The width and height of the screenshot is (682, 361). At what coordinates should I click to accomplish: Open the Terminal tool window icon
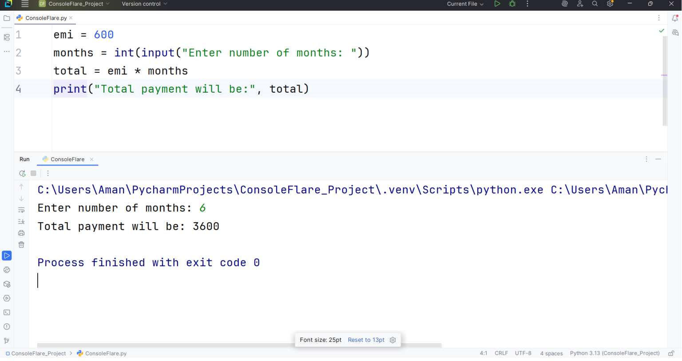[x=7, y=312]
